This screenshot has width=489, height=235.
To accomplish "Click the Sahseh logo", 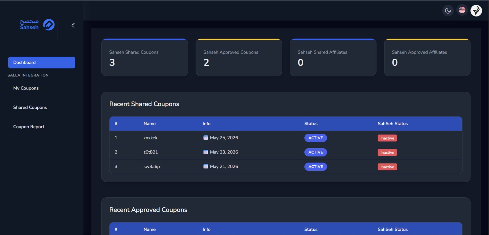I will (x=37, y=25).
